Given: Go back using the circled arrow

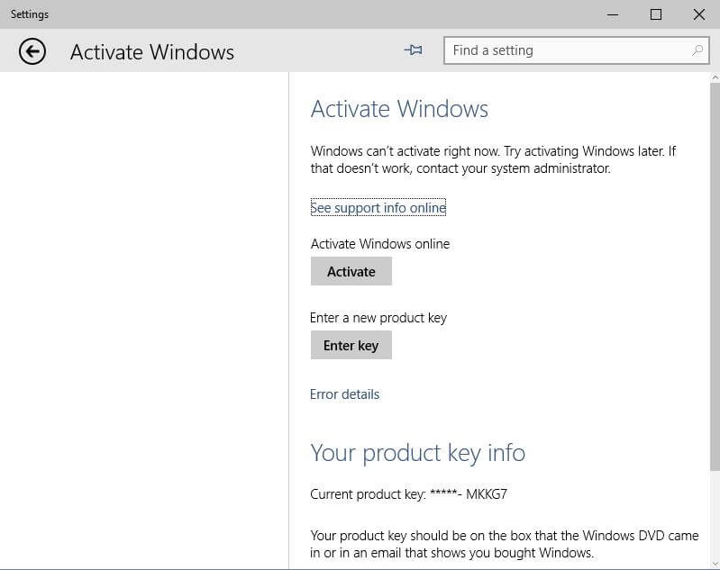Looking at the screenshot, I should [32, 51].
